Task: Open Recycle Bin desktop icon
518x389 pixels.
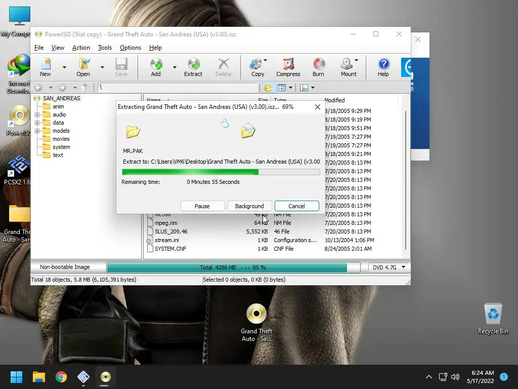Action: tap(493, 319)
